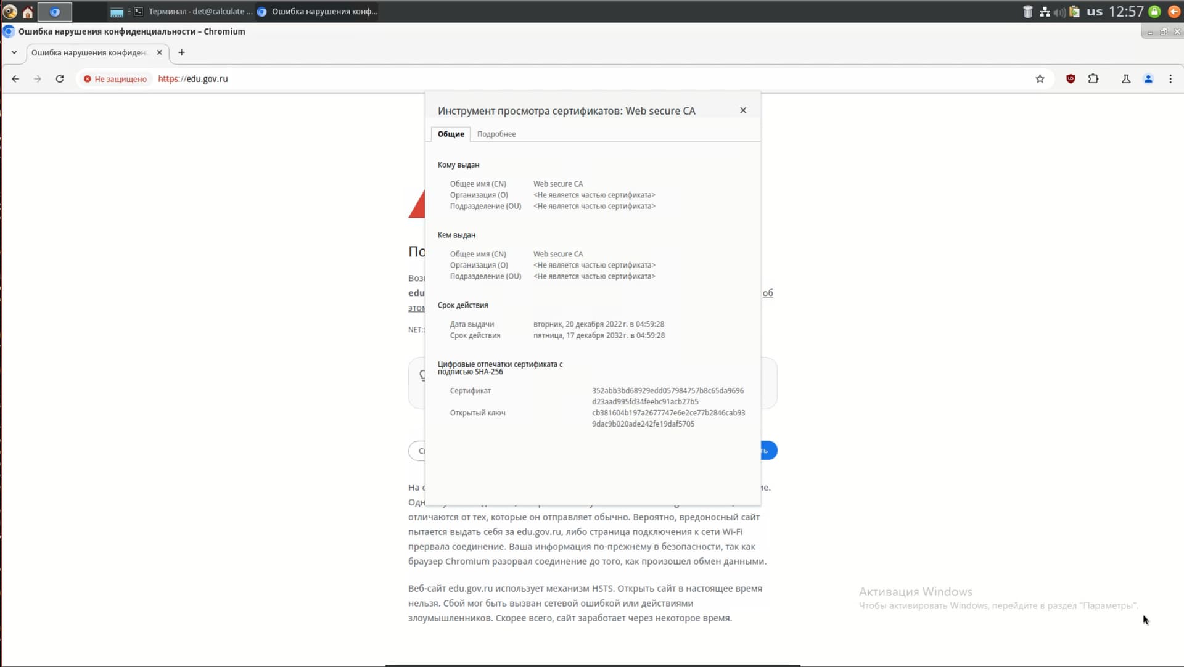Open a new tab with the plus button
Viewport: 1184px width, 667px height.
[181, 52]
